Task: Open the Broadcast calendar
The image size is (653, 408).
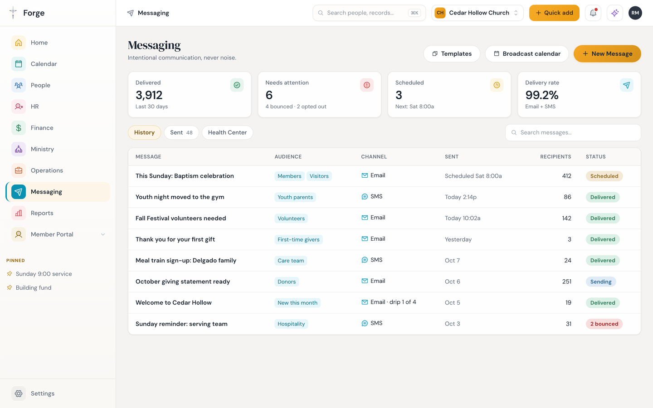Action: click(527, 53)
